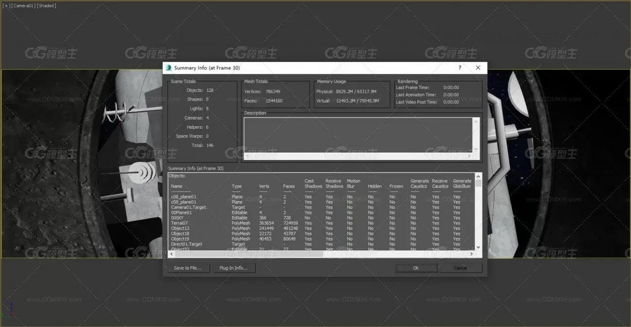Click the Name column header in the objects list
The height and width of the screenshot is (327, 631).
[177, 186]
